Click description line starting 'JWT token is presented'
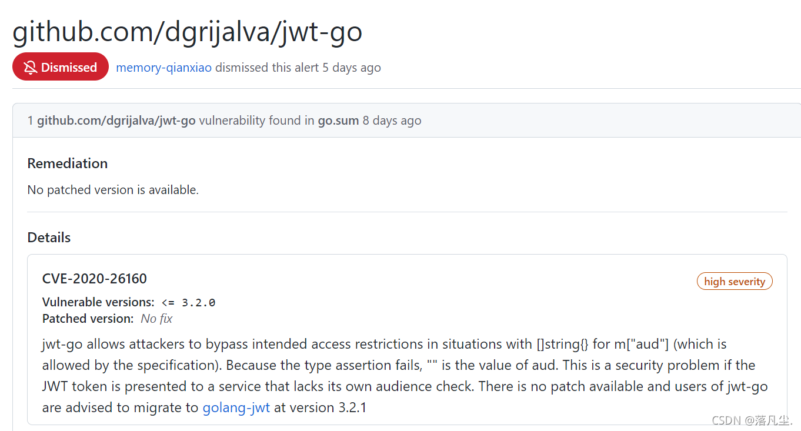 [x=405, y=386]
